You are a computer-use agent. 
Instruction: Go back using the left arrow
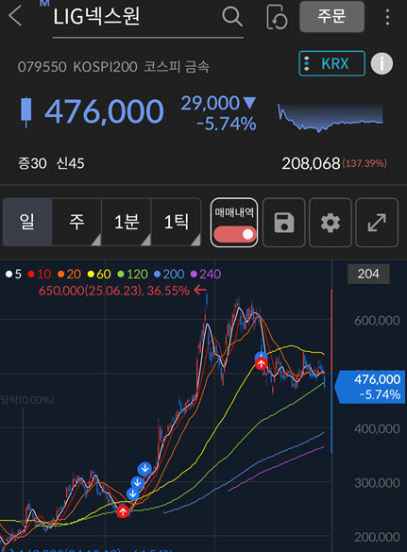(x=15, y=16)
